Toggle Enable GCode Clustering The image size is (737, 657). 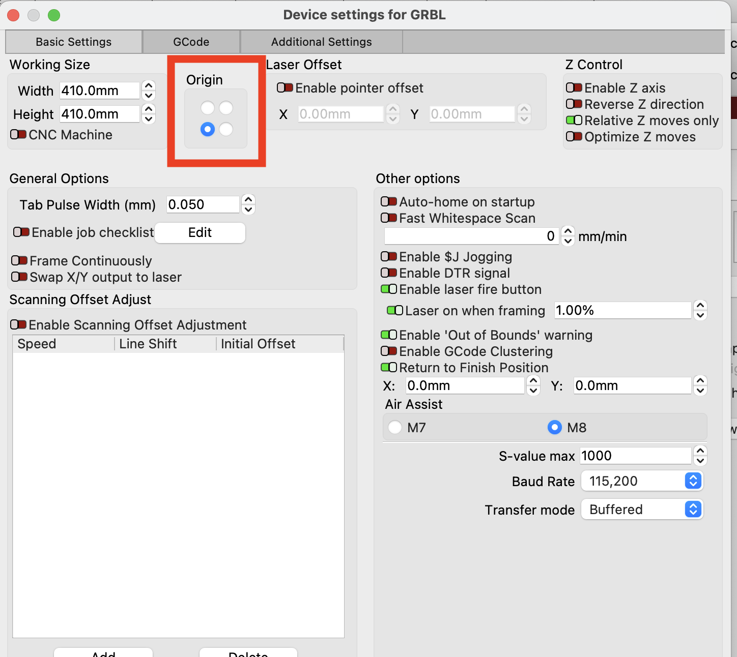[389, 351]
